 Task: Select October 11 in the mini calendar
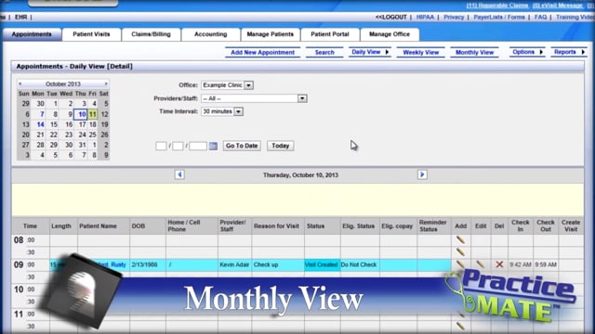93,114
